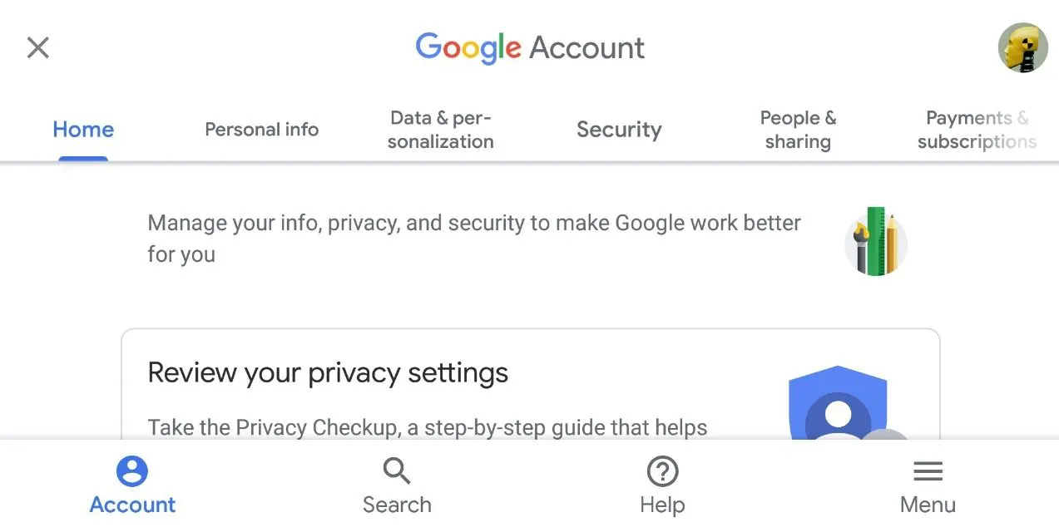The width and height of the screenshot is (1059, 527).
Task: Click the privacy shield icon
Action: pos(837,405)
